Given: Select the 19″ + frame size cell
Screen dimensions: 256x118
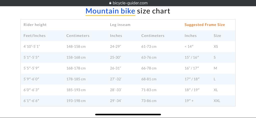Looking at the screenshot, I should click(x=189, y=101).
